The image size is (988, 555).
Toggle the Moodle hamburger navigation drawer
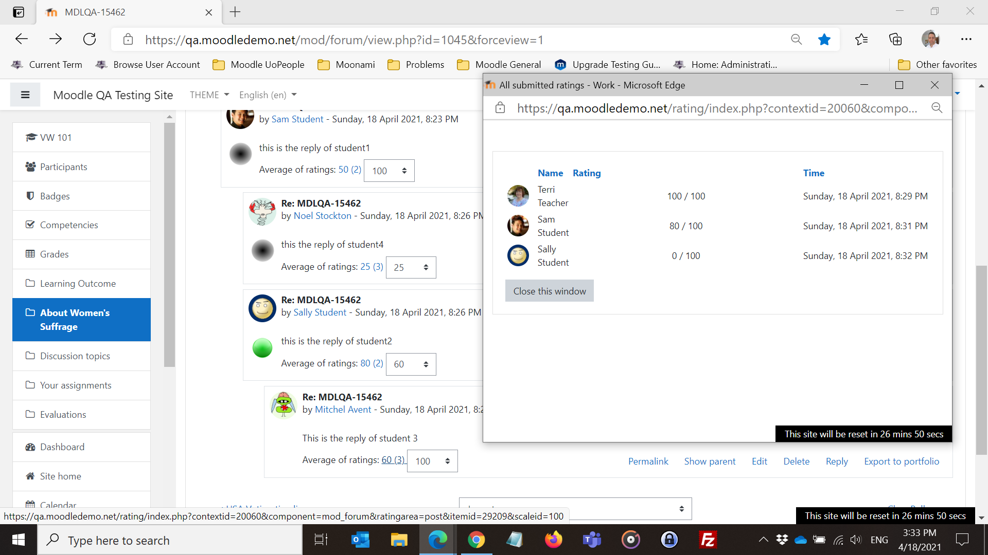click(x=25, y=95)
